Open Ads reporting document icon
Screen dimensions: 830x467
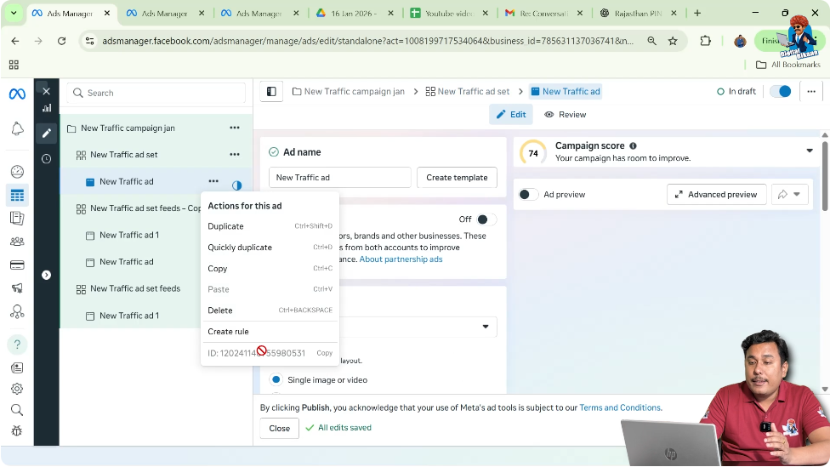point(17,218)
